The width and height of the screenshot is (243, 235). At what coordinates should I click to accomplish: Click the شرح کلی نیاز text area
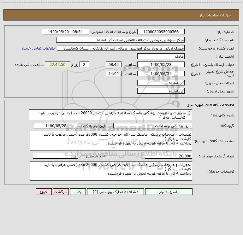click(x=110, y=115)
